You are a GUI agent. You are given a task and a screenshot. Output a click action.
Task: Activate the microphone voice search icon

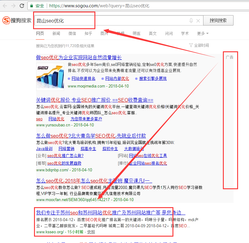[191, 21]
